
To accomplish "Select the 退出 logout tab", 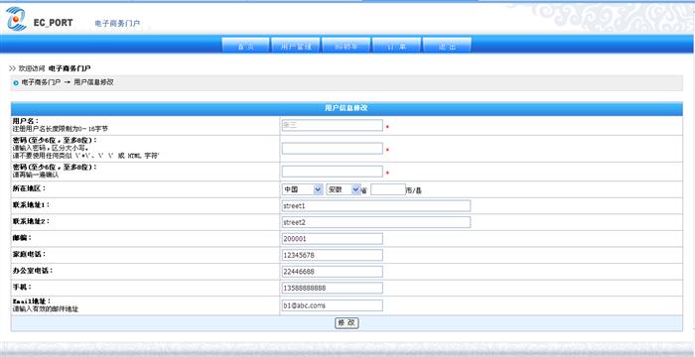I will point(447,46).
